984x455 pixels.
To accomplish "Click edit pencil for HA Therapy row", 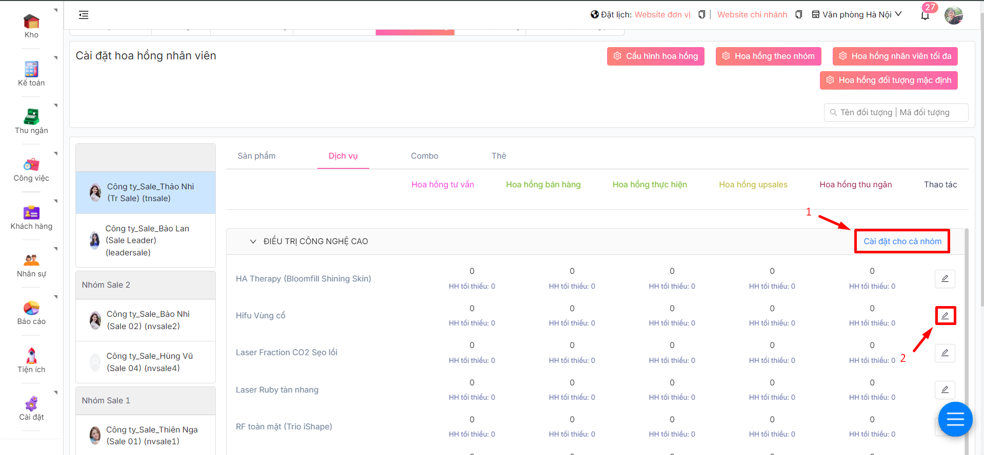I will (x=945, y=279).
